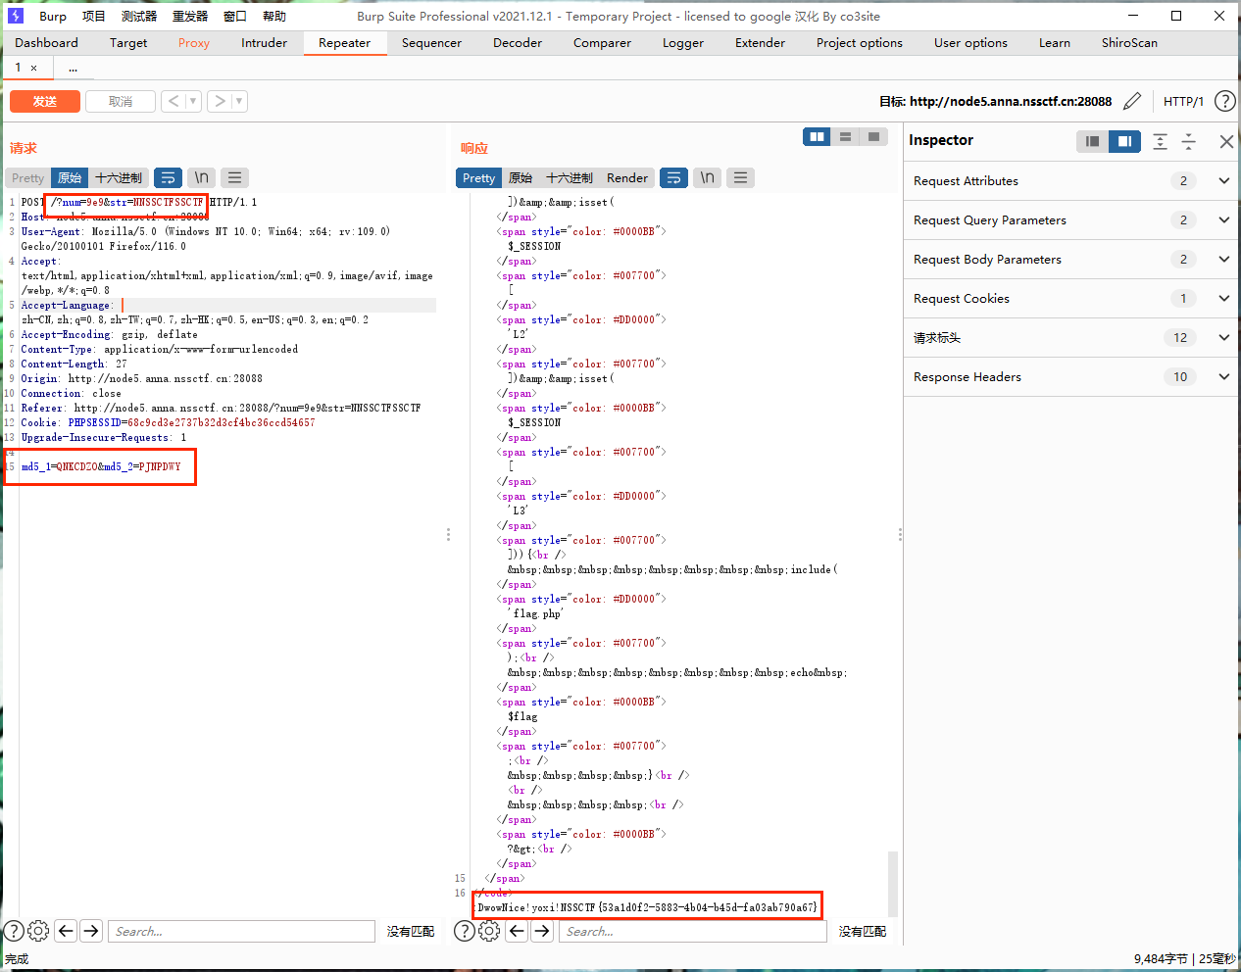Edit target with the pencil icon
The height and width of the screenshot is (972, 1241).
(x=1132, y=101)
